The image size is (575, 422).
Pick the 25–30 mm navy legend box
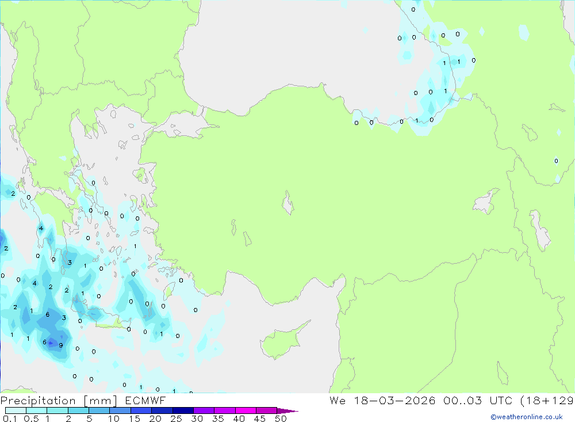(x=183, y=410)
